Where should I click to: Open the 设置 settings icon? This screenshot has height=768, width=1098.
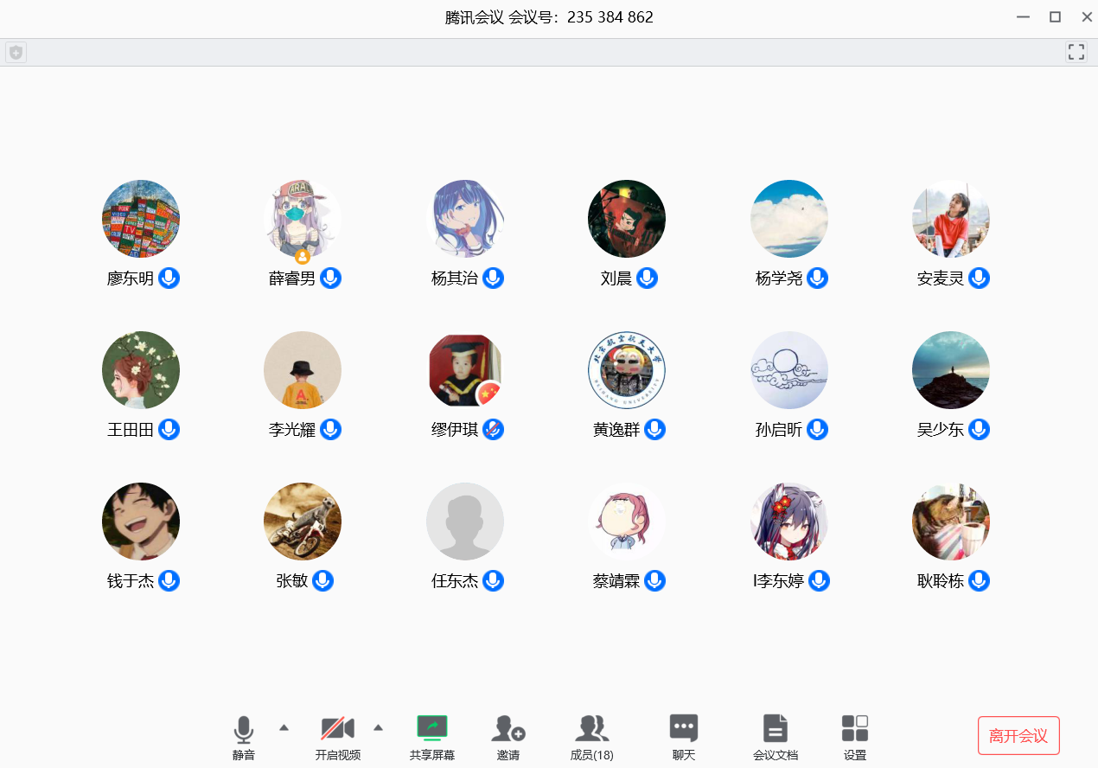pos(855,728)
